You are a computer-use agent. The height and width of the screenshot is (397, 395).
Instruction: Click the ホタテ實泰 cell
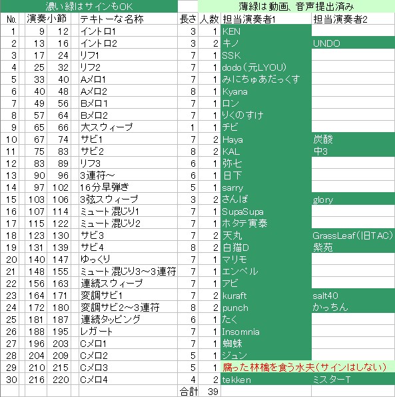point(266,224)
